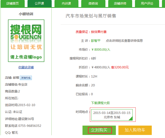Switch to the 公开课 tab
Viewport: 165px width, 138px height.
[x=39, y=4]
